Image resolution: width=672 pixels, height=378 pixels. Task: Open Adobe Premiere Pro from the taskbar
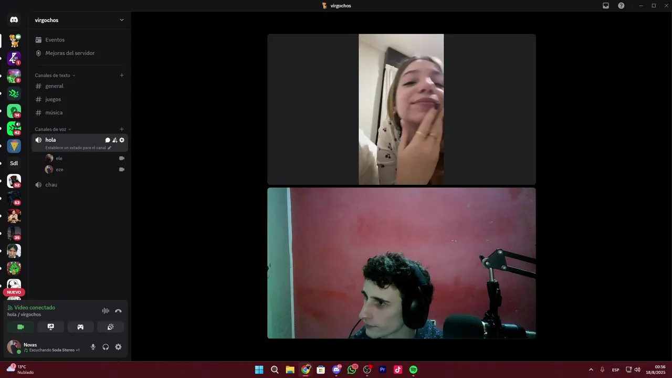383,370
